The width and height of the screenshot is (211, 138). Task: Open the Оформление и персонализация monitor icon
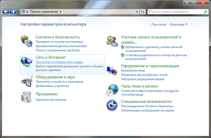point(112,71)
